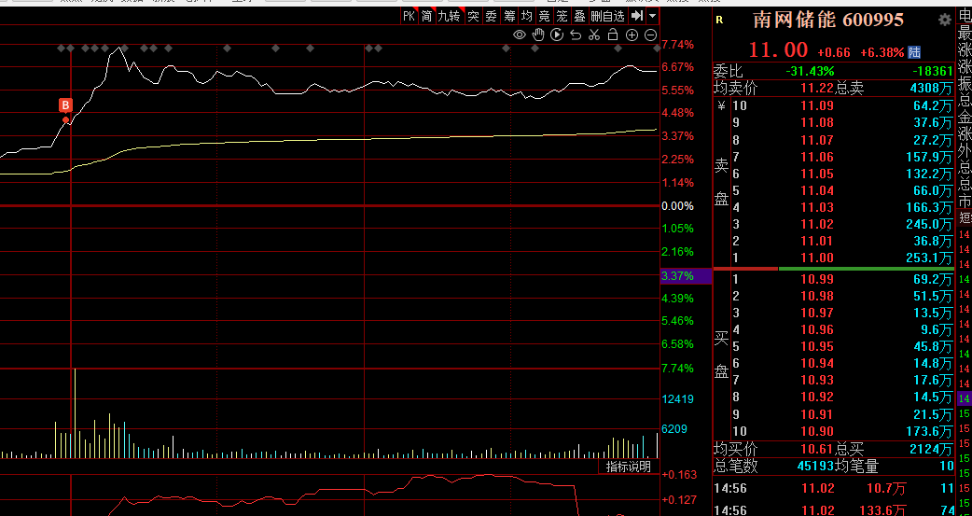
Task: Click the collapse-right arrow icon
Action: coord(636,16)
